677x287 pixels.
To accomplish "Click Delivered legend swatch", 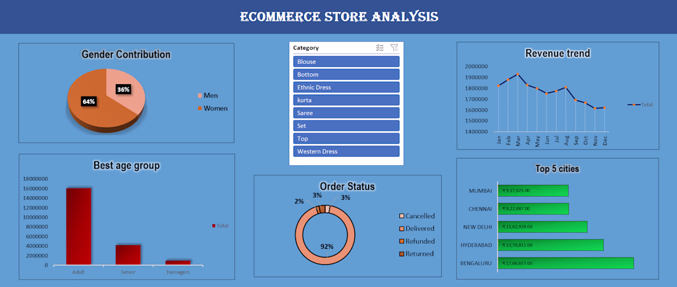I will (x=401, y=229).
